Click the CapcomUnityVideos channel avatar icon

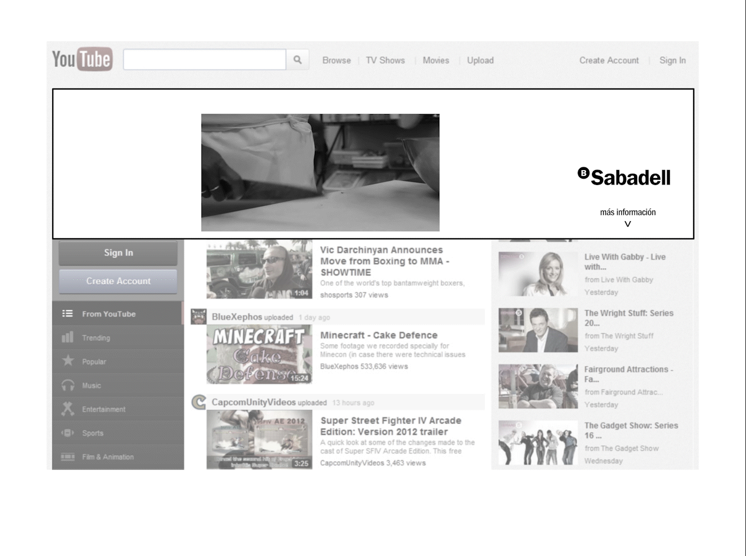(199, 402)
